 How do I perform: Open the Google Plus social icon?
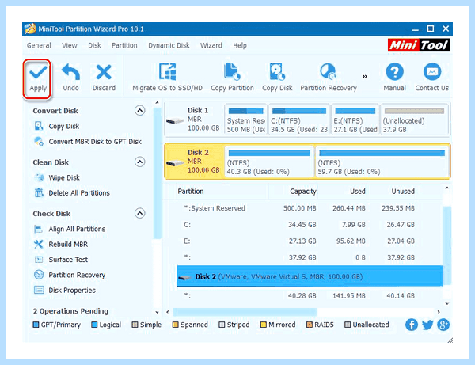tap(443, 325)
